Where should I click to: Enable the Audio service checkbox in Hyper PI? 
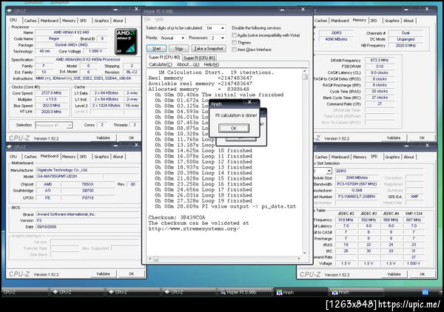click(234, 35)
